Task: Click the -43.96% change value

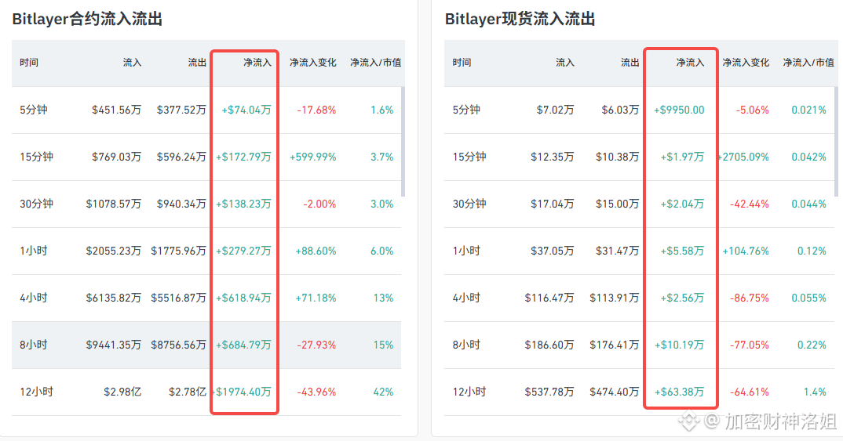Action: point(316,392)
